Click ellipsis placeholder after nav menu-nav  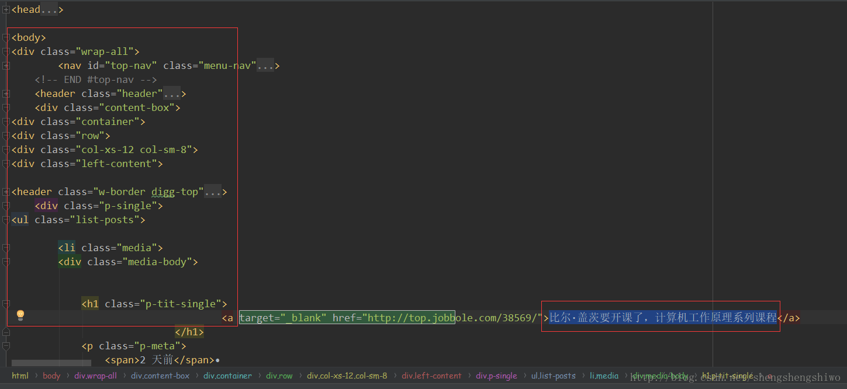pos(265,65)
